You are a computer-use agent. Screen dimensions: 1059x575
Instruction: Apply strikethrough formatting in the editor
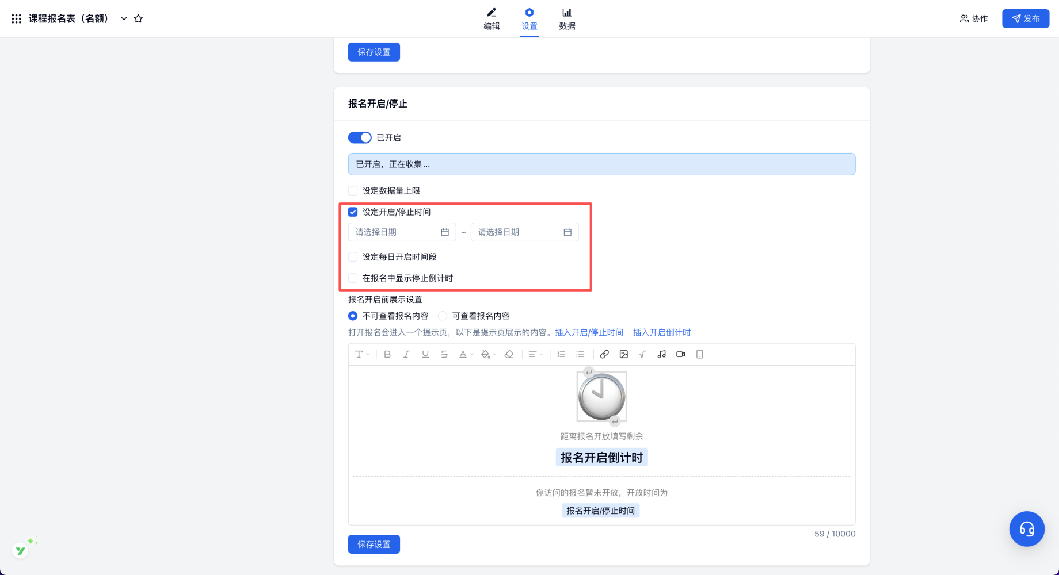pos(444,354)
